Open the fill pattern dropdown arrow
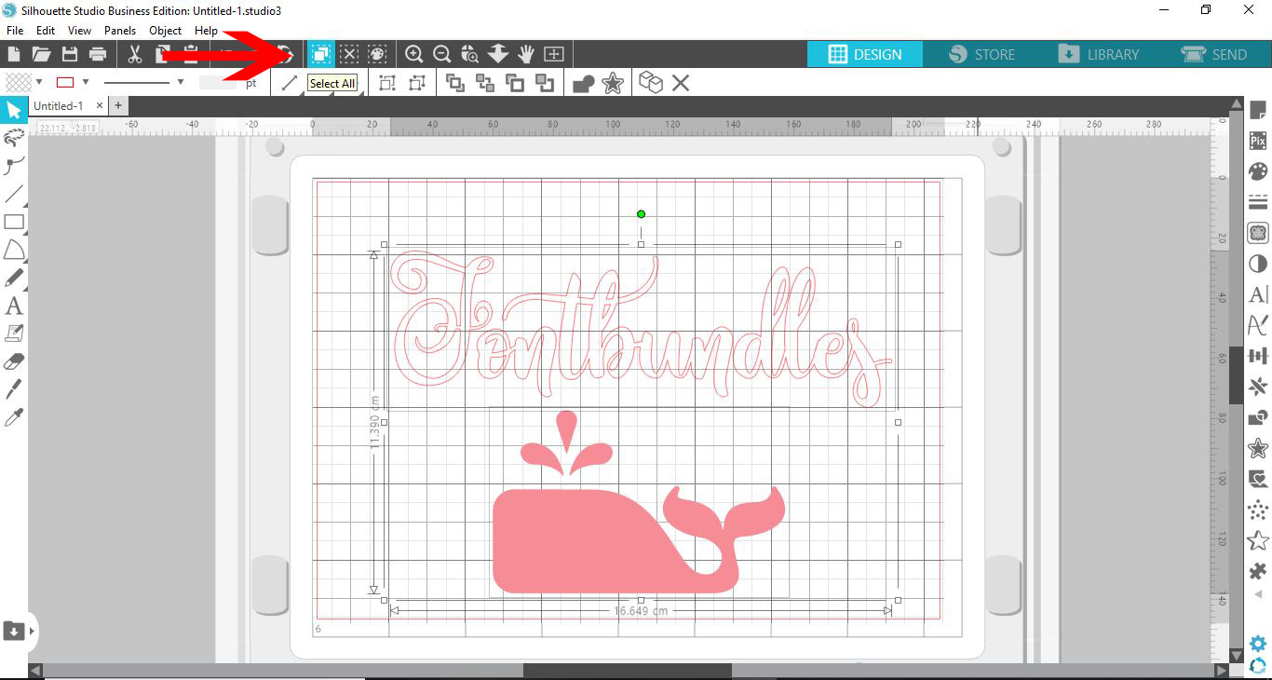 tap(39, 82)
